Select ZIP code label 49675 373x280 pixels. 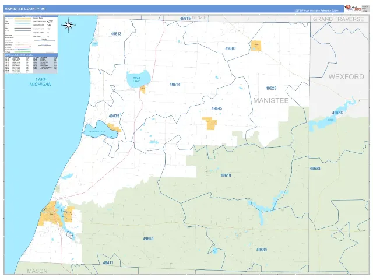click(114, 116)
